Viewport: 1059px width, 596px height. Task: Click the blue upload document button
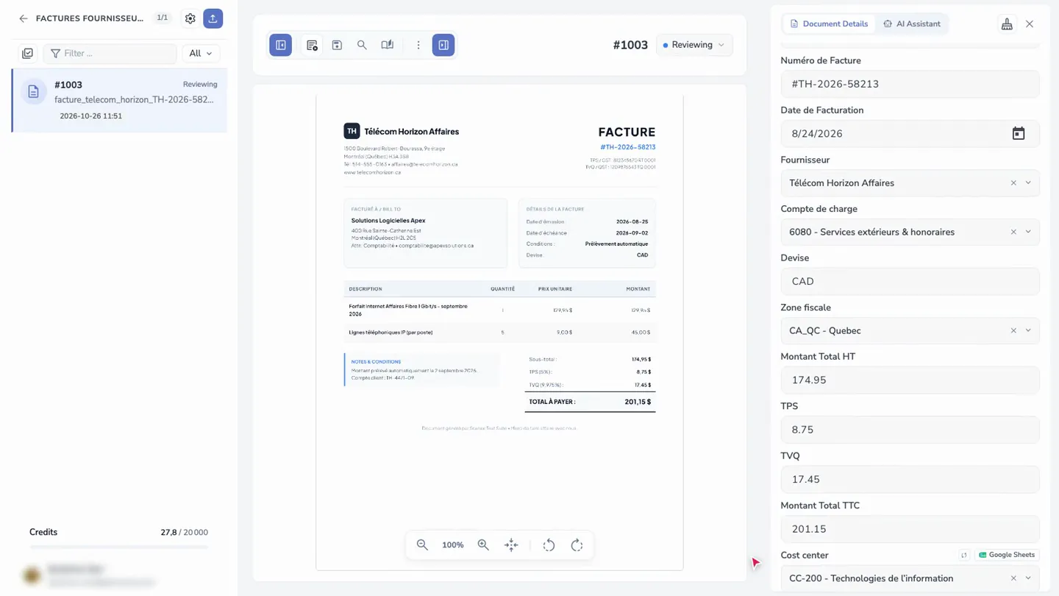213,18
